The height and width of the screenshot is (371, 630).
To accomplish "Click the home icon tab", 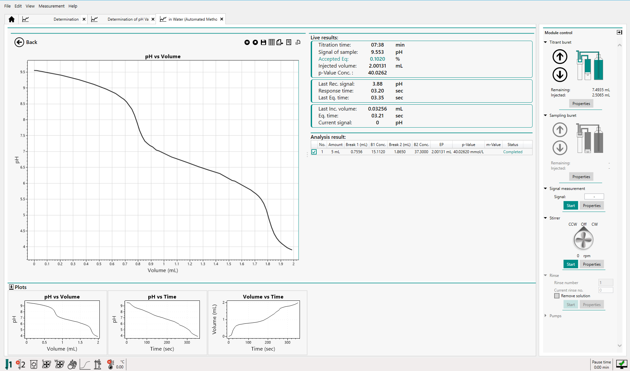I will click(11, 19).
